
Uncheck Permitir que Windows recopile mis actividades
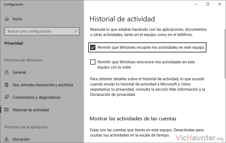[x=93, y=47]
